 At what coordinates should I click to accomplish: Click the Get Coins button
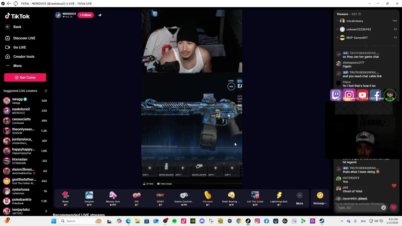tap(25, 78)
